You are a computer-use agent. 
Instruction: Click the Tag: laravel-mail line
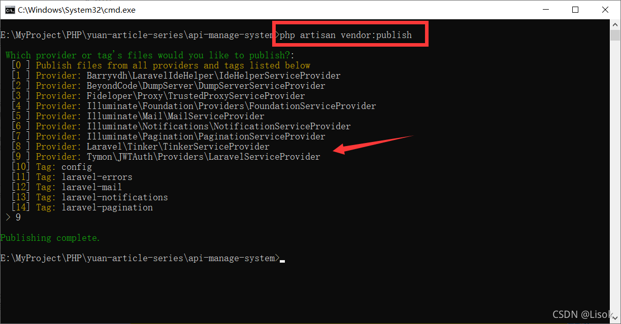point(67,187)
